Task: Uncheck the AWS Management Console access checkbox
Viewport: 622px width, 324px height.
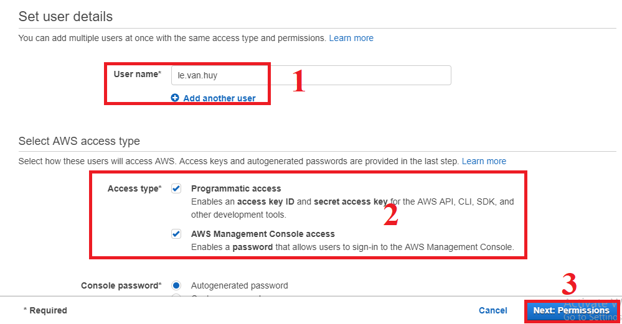Action: 176,234
